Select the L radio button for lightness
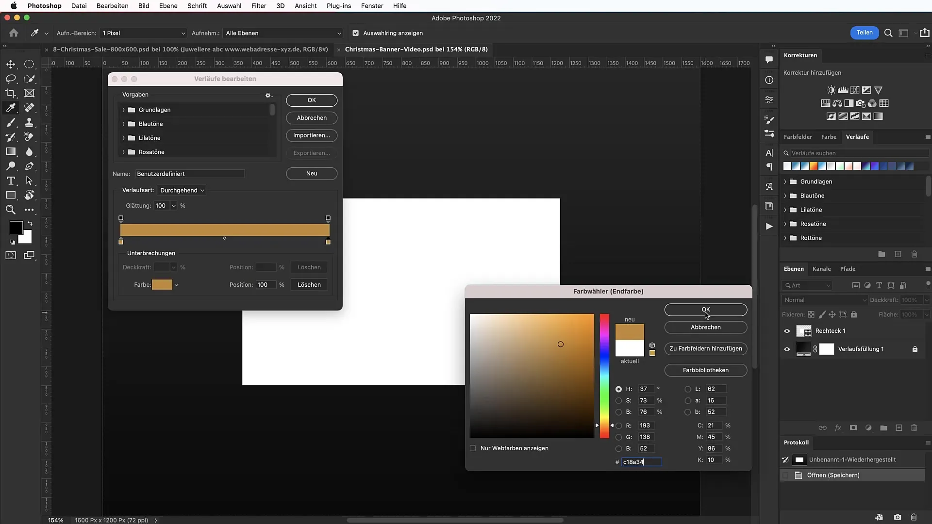The image size is (932, 524). coord(688,388)
